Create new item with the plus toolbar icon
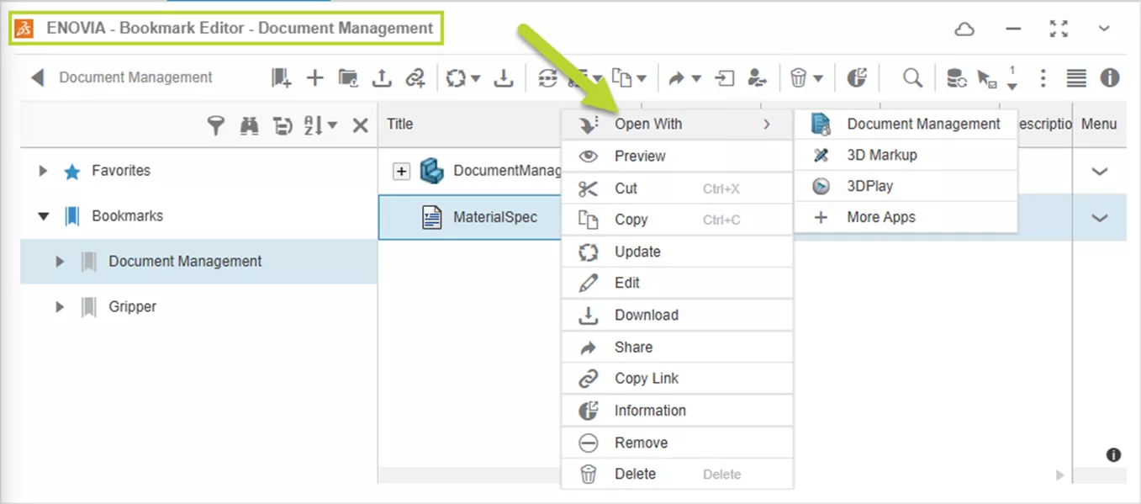Screen dimensions: 1141x504 (x=314, y=77)
